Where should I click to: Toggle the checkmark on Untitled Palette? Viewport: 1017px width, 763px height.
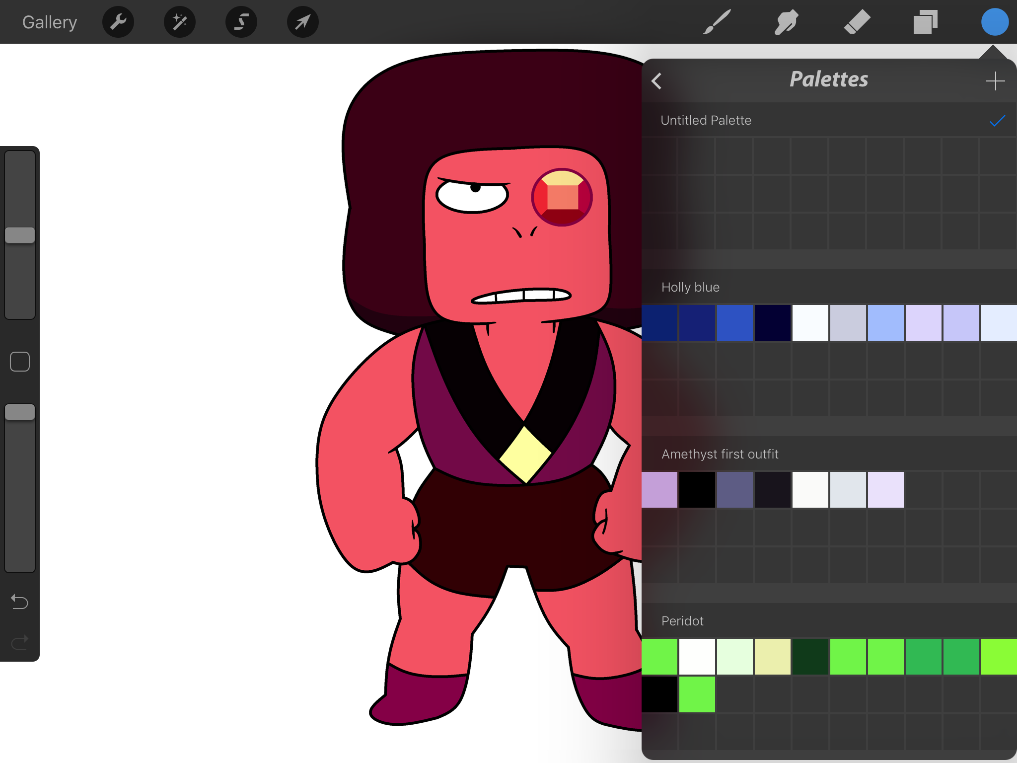tap(997, 120)
